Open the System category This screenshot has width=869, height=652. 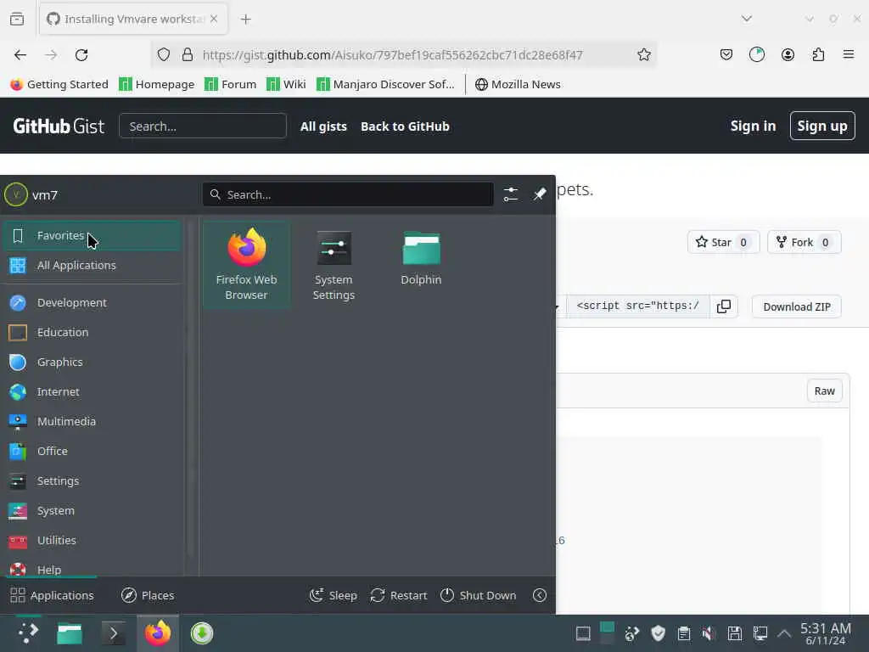click(x=92, y=510)
